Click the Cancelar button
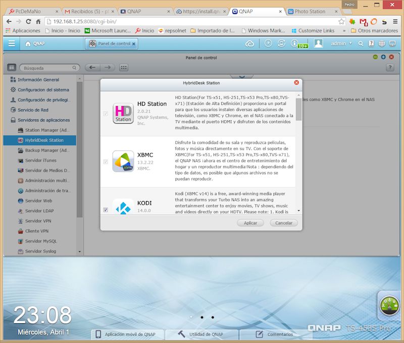404x343 pixels. click(x=284, y=223)
